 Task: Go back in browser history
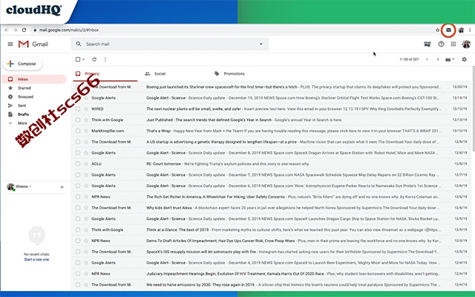pos(7,30)
